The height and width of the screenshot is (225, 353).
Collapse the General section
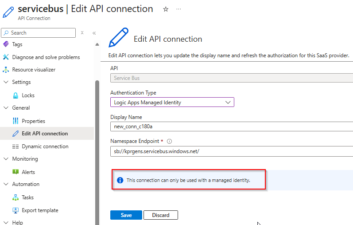pyautogui.click(x=6, y=108)
